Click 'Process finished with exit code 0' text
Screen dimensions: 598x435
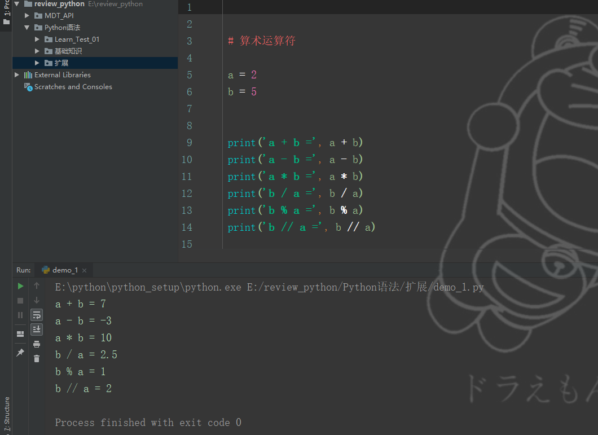(x=148, y=423)
